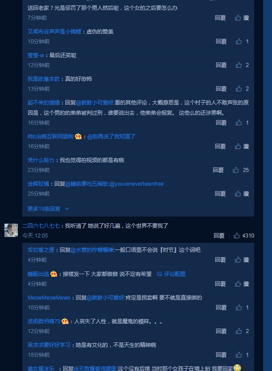Click thumbs-up on 莹莹-w's comment
Image resolution: width=272 pixels, height=371 pixels.
click(239, 65)
